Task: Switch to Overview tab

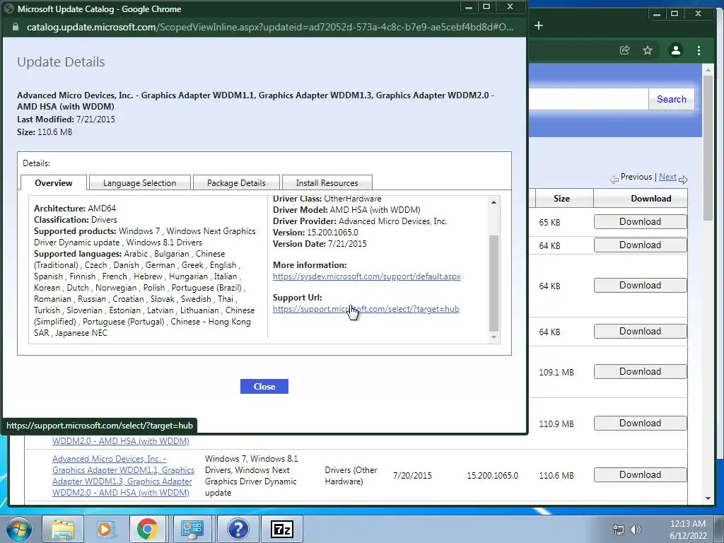Action: [x=54, y=183]
